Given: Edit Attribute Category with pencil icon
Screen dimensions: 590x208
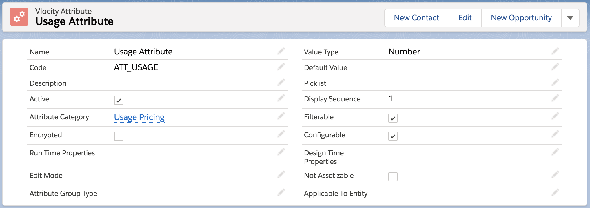Looking at the screenshot, I should click(x=281, y=116).
